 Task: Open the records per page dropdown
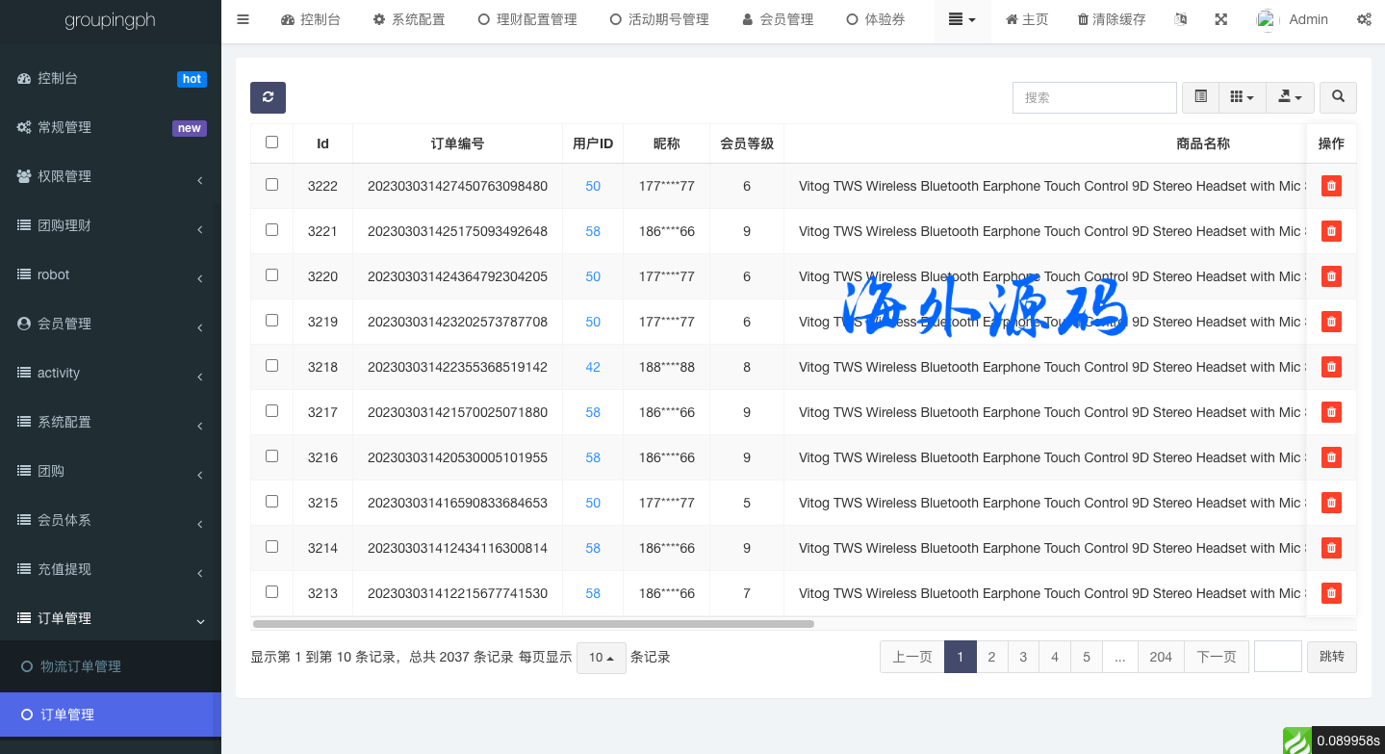point(602,658)
